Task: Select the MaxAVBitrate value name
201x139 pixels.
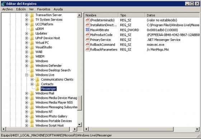Action: (x=100, y=30)
